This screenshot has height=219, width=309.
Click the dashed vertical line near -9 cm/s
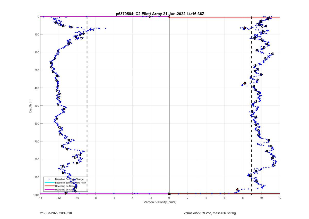[87, 106]
